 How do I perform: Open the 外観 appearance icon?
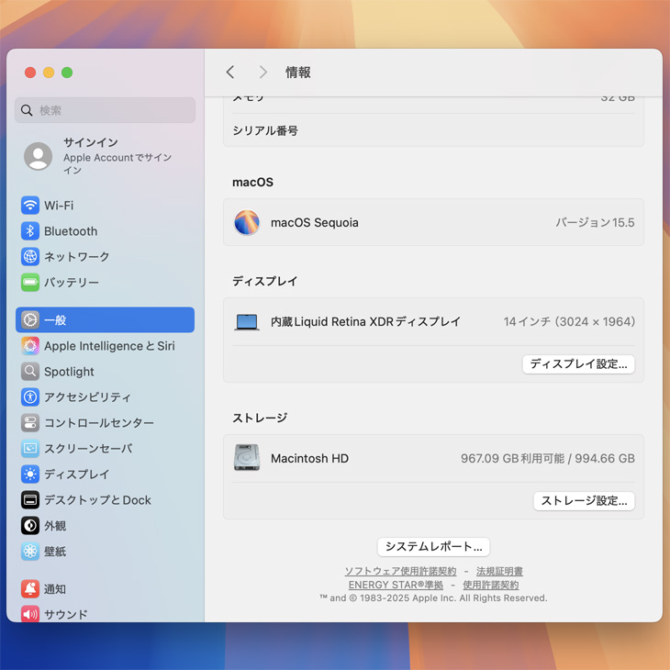point(30,525)
